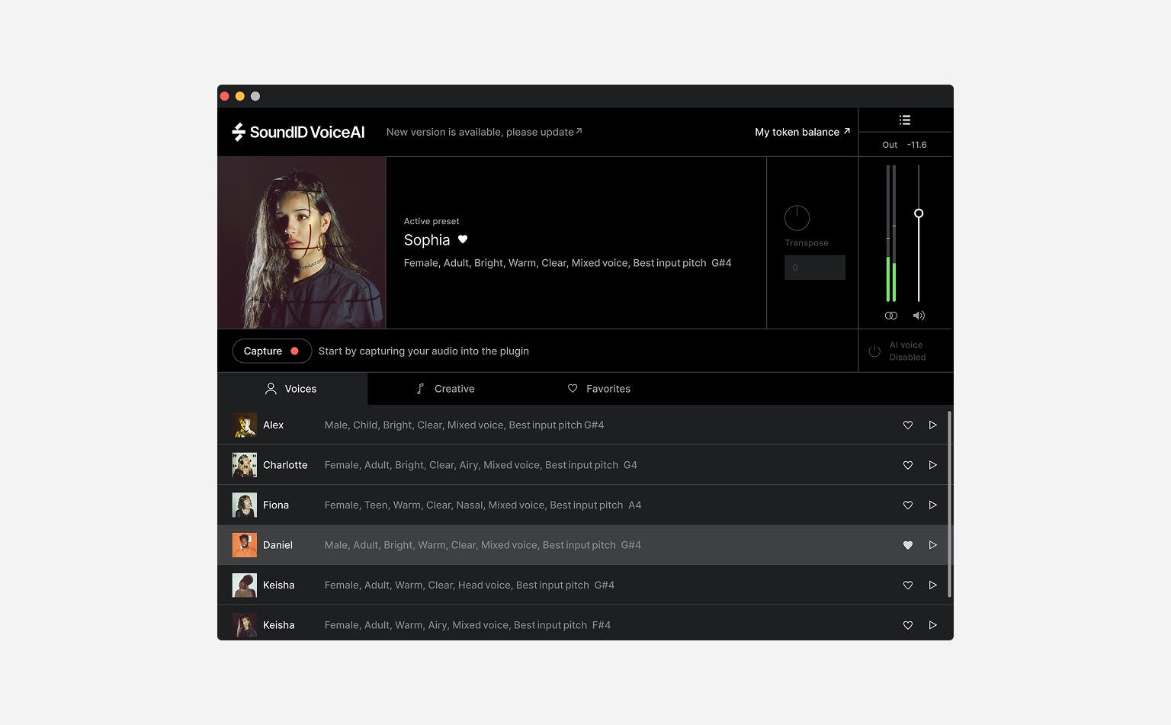Click the new version update link

pyautogui.click(x=483, y=132)
